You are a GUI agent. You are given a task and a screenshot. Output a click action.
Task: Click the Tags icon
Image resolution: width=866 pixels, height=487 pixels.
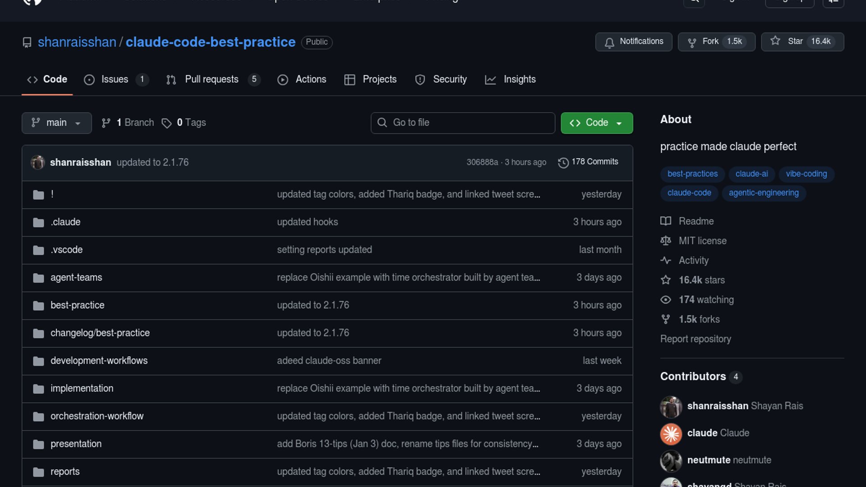[x=166, y=123]
